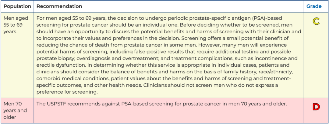This screenshot has height=124, width=329.
Task: Click the Population column header
Action: (17, 6)
